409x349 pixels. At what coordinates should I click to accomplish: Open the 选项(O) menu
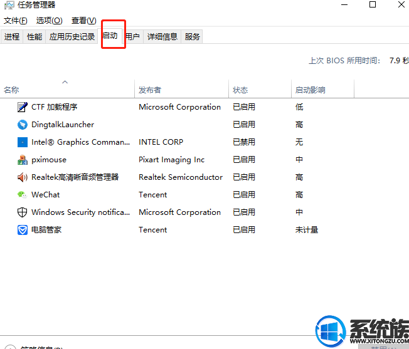click(x=49, y=21)
